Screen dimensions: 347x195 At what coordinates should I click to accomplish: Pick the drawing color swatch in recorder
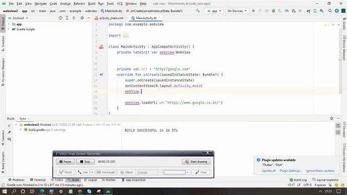tap(175, 172)
